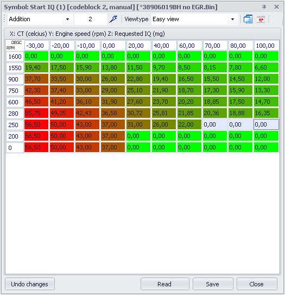The height and width of the screenshot is (295, 285).
Task: Click the lightning execute operation icon
Action: (113, 19)
